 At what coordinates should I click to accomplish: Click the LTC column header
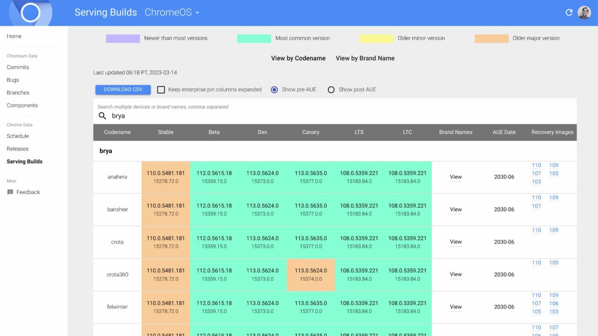(407, 133)
